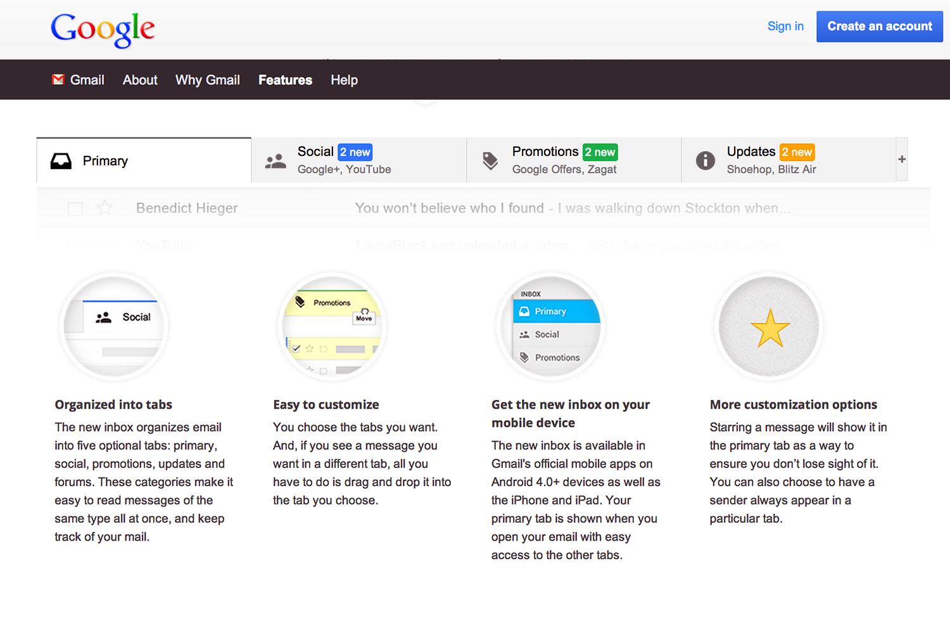
Task: Select the Benedict Hieger message checkbox
Action: (75, 208)
